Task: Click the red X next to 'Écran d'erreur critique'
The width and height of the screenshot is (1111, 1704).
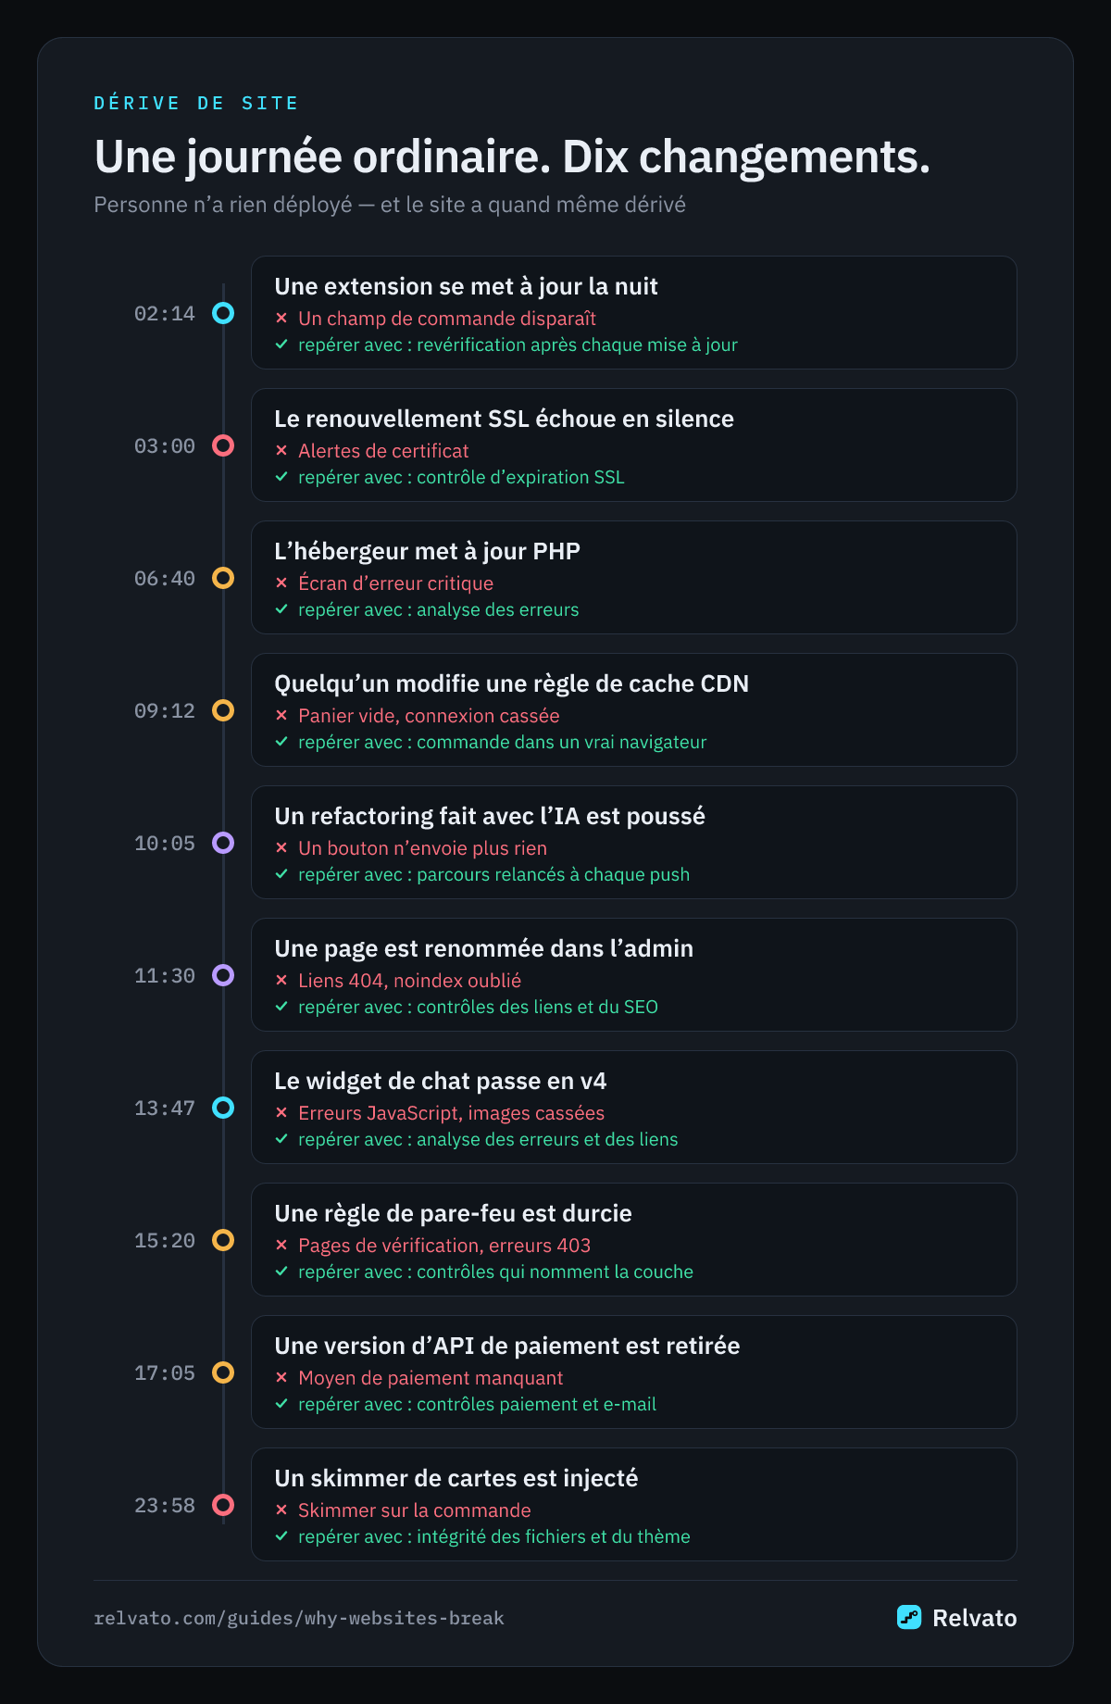Action: 281,583
